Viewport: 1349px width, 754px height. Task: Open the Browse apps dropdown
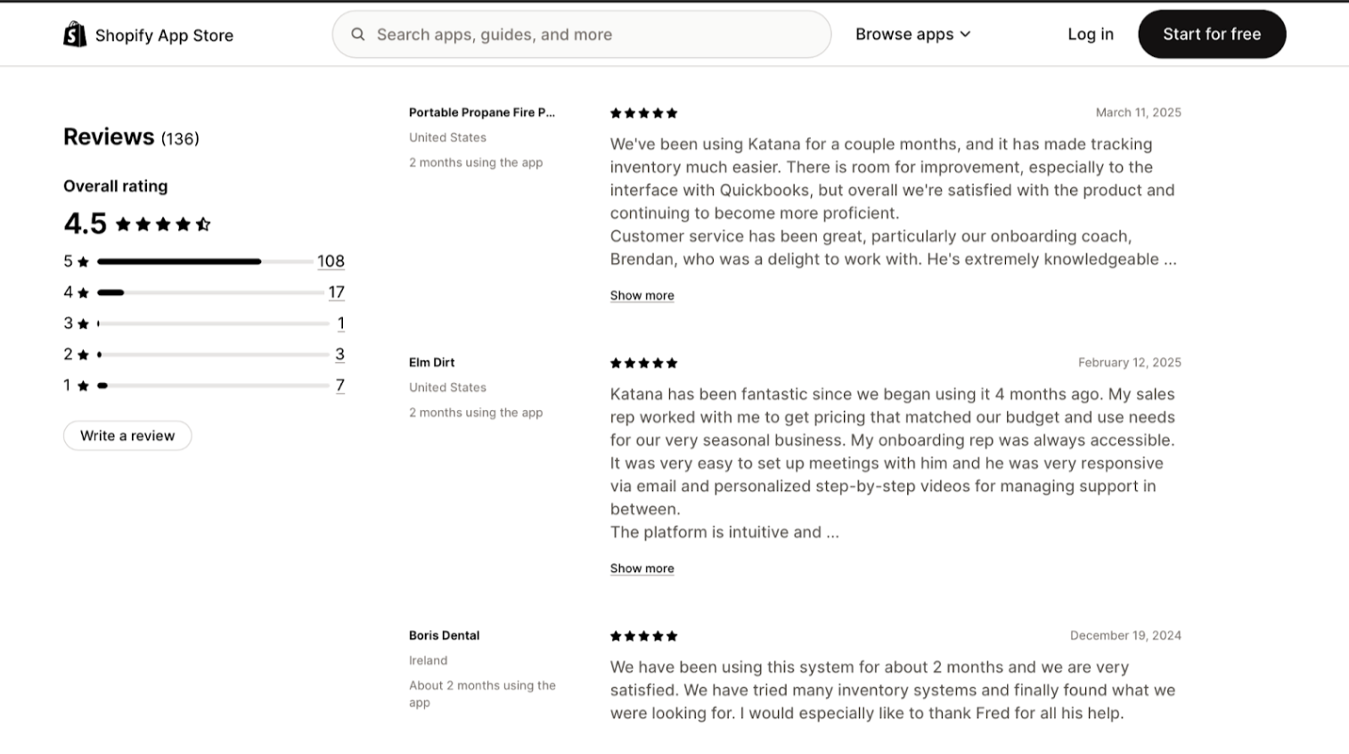(912, 35)
